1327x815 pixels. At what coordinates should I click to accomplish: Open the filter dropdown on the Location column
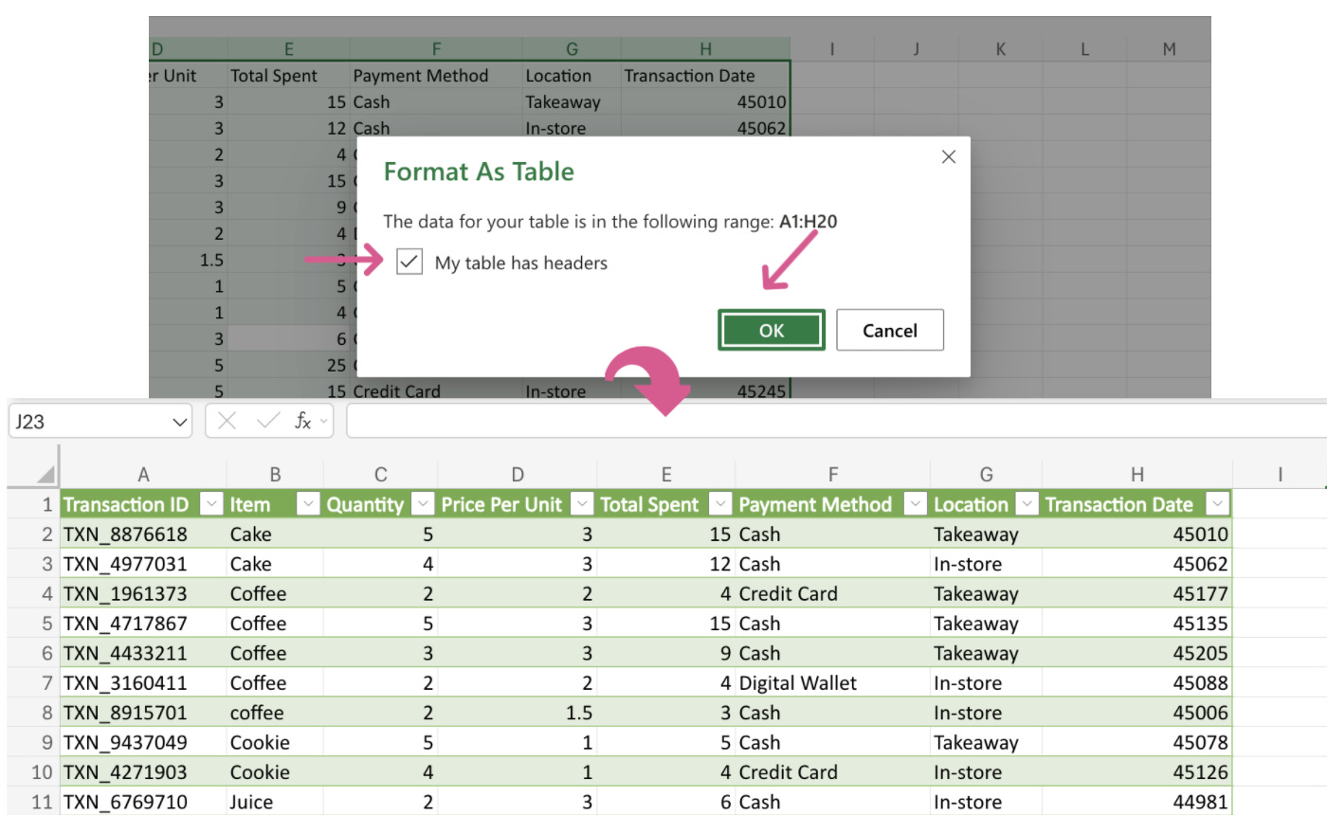(1027, 504)
